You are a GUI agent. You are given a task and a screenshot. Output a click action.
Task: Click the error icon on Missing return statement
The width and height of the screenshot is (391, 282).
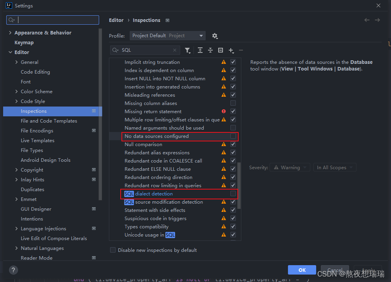(224, 111)
